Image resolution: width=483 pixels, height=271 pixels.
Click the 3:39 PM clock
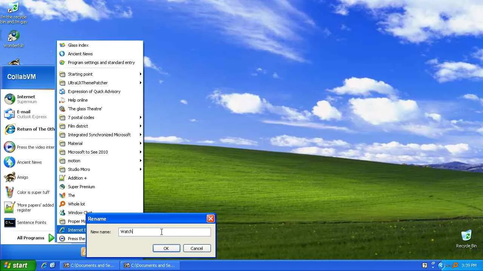coord(469,265)
